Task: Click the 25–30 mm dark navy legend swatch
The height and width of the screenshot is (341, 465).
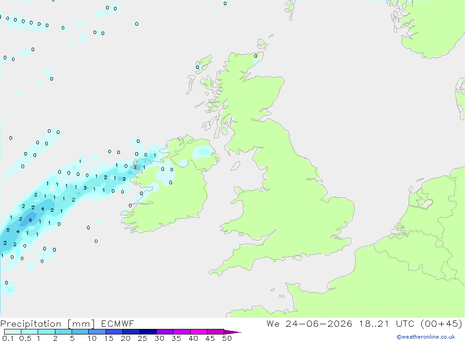Action: coord(148,332)
